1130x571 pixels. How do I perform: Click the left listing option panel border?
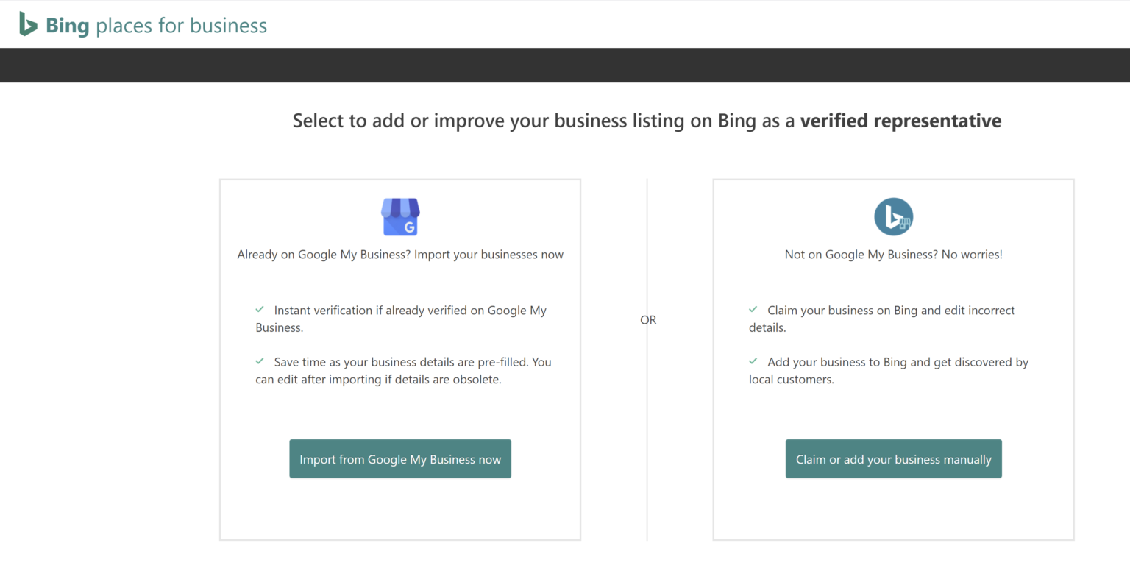tap(219, 358)
